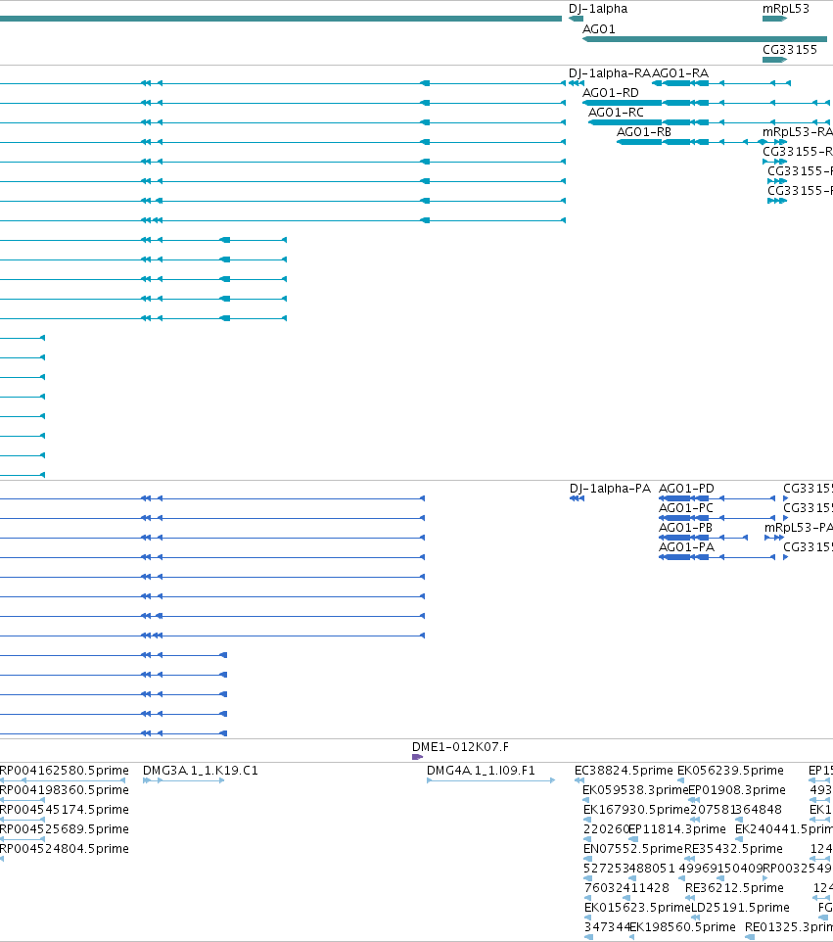Select the AGO1-RB transcript exon bar
Image resolution: width=833 pixels, height=942 pixels.
coord(639,142)
